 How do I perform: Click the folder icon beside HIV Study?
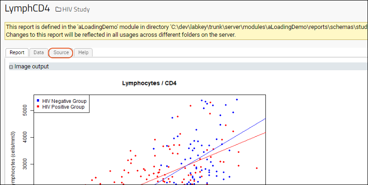click(58, 10)
